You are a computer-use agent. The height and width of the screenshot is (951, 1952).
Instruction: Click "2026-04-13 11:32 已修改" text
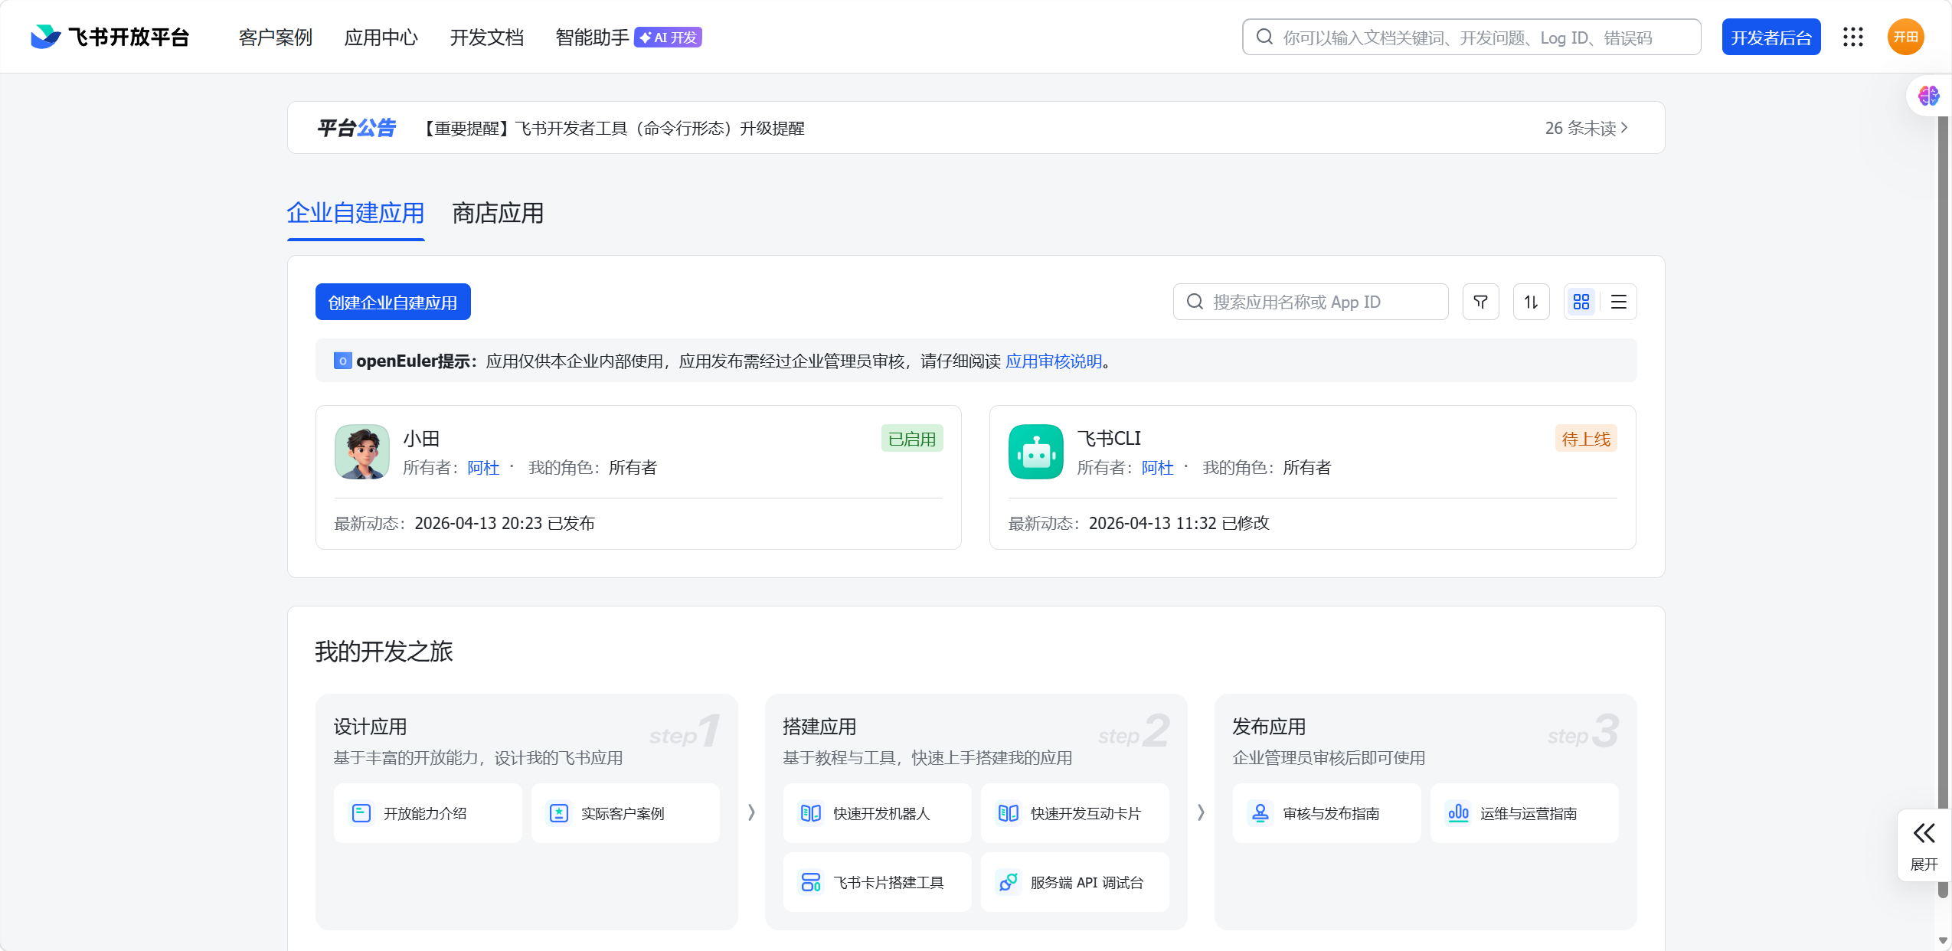pos(1179,523)
